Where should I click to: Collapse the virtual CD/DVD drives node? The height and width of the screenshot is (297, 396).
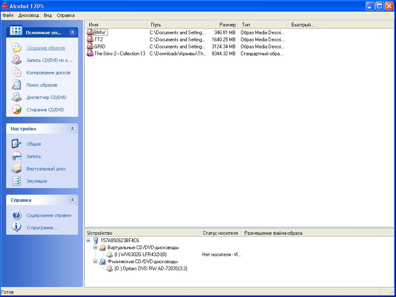click(x=95, y=247)
